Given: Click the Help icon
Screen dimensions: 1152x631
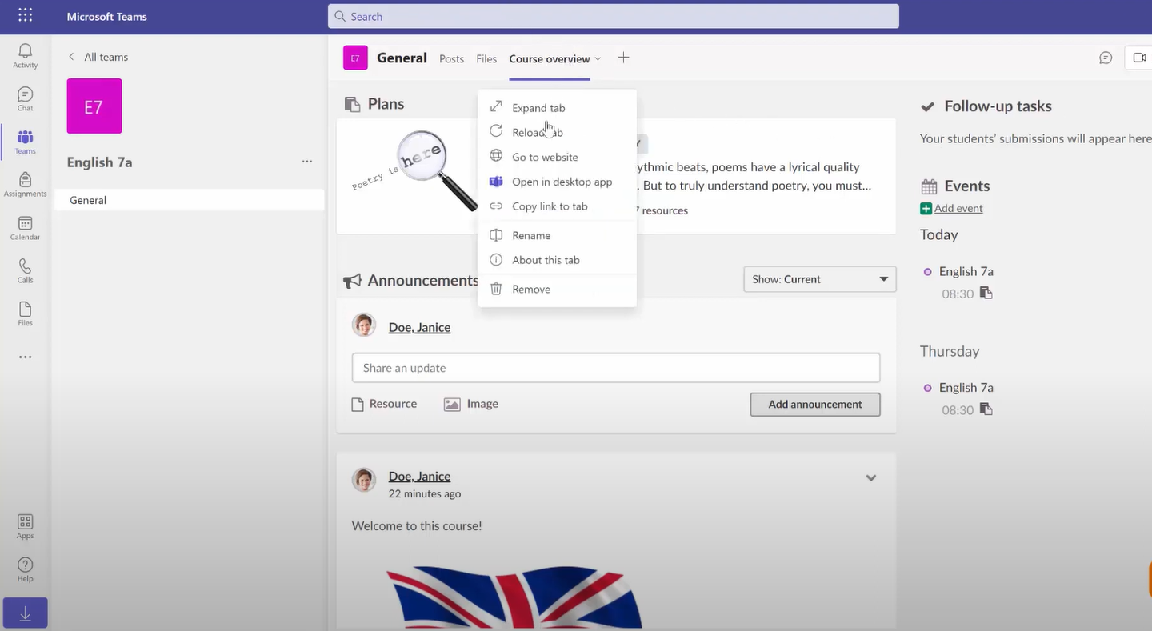Looking at the screenshot, I should click(x=25, y=569).
